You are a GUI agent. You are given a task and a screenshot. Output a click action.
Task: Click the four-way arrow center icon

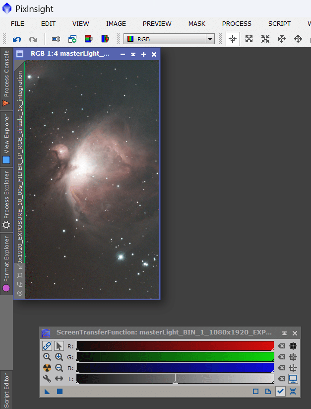[298, 39]
